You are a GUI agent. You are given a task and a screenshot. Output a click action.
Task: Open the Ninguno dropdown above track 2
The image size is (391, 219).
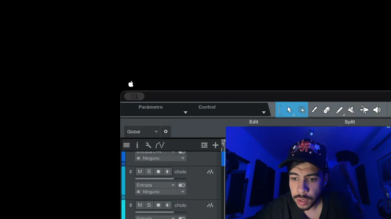click(161, 158)
